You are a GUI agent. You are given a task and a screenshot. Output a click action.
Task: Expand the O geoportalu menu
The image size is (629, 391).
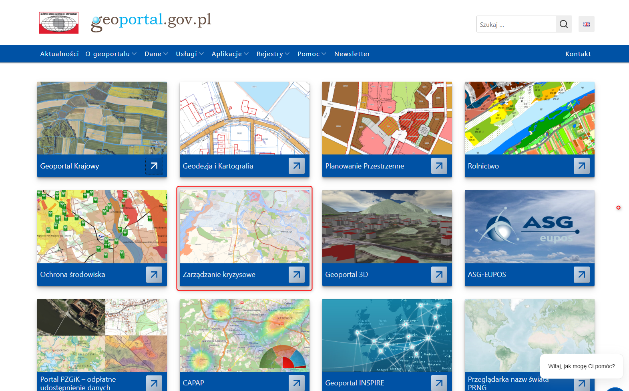(x=111, y=54)
